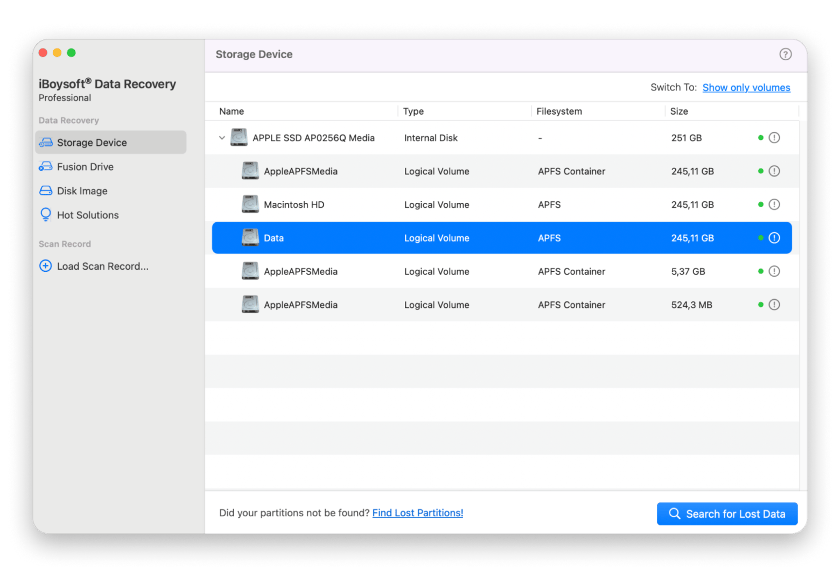Click the APPLE SSD disk drive icon

pyautogui.click(x=239, y=137)
